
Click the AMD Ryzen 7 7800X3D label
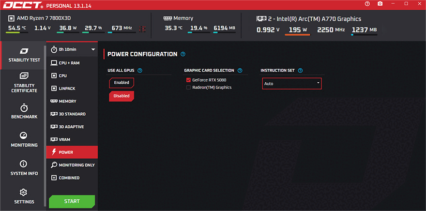[x=44, y=18]
